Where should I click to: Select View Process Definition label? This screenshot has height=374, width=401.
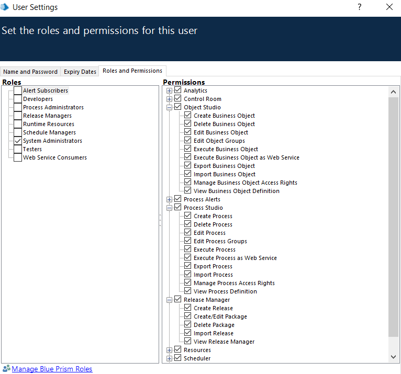pos(225,291)
